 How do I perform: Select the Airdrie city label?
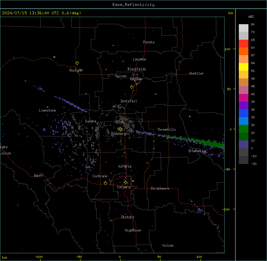pyautogui.click(x=125, y=166)
